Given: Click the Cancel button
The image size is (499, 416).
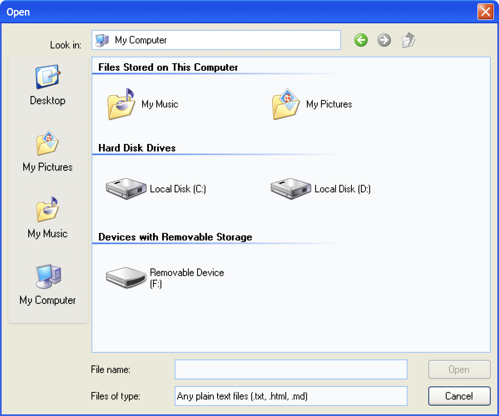Looking at the screenshot, I should point(459,396).
